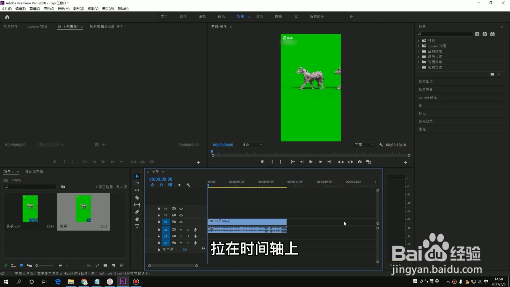Viewport: 510px width, 287px height.
Task: Toggle linked selection in timeline
Action: [170, 185]
